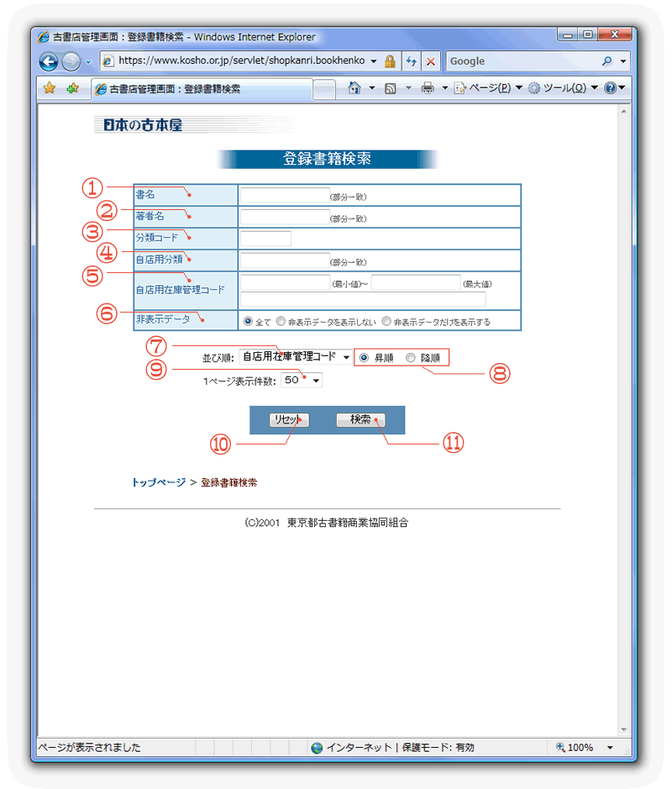Screen dimensions: 672x789
Task: Click the Google search box
Action: click(523, 61)
